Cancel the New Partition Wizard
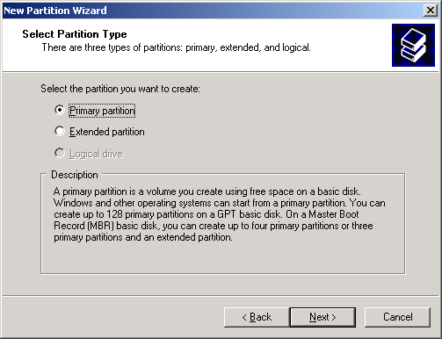Screen dimensions: 442x339 397,317
